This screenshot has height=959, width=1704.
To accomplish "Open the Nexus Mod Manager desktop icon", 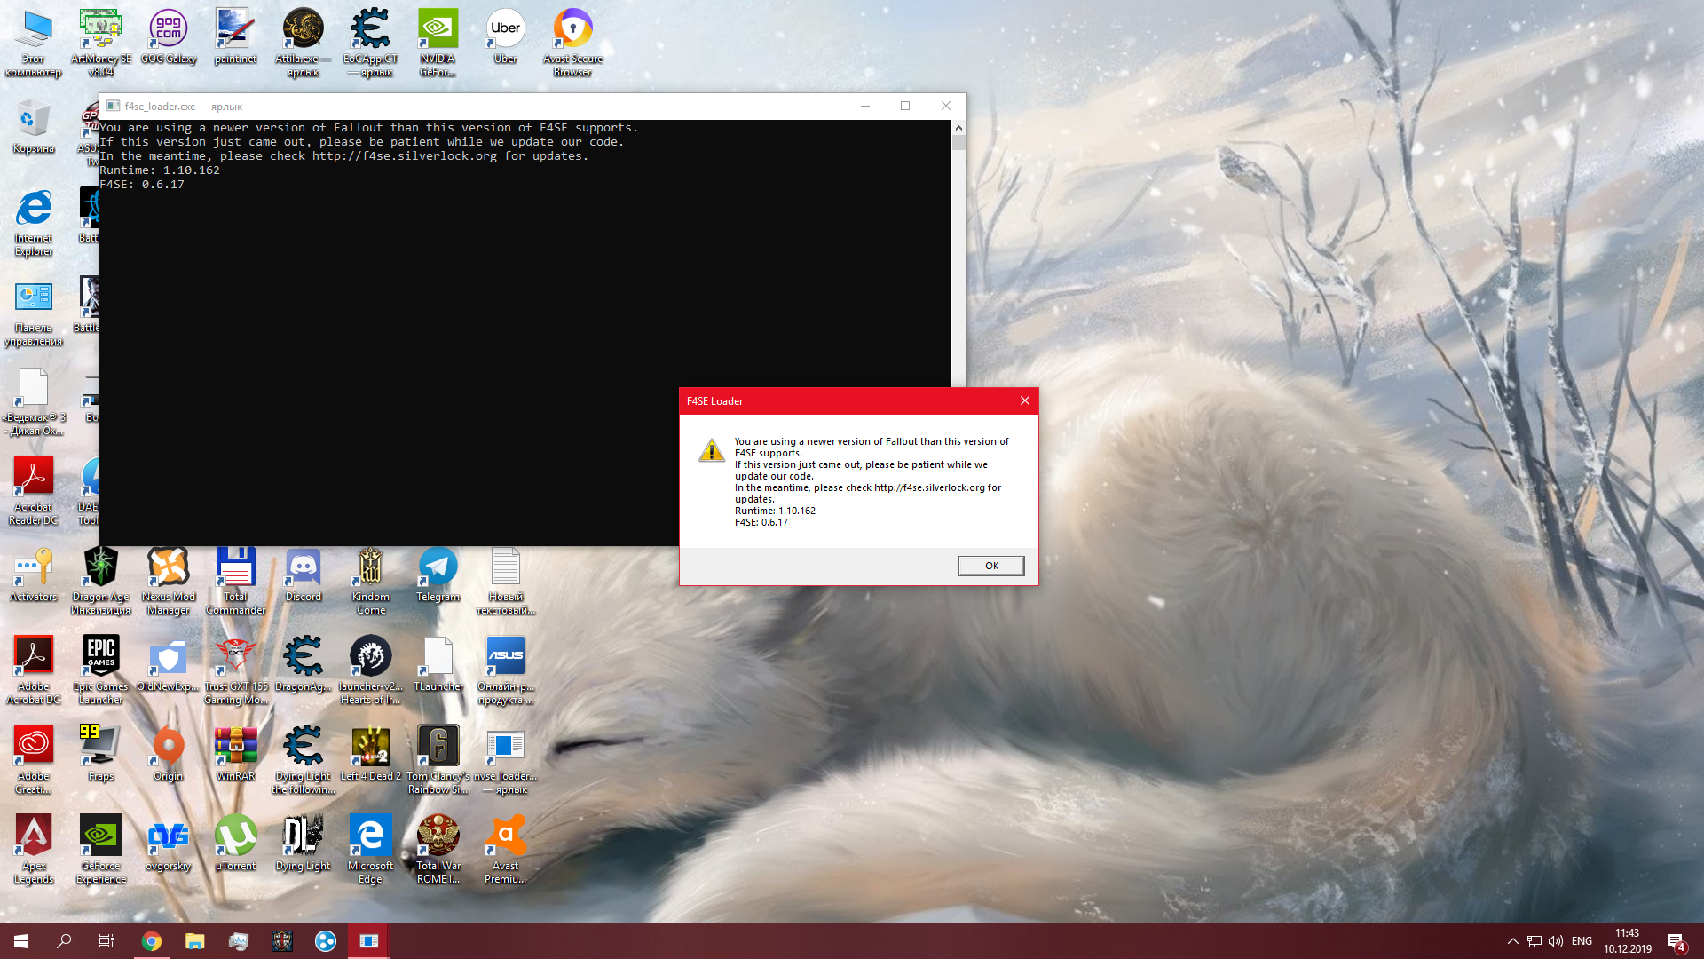I will coord(169,568).
